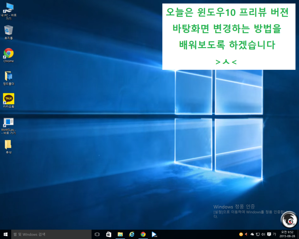Toggle the 가 Korean input method indicator
This screenshot has height=239, width=299.
(274, 234)
